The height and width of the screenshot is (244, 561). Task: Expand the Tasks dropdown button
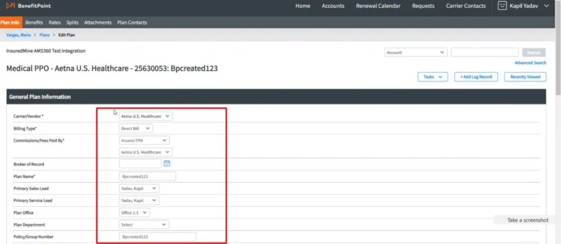(x=432, y=77)
